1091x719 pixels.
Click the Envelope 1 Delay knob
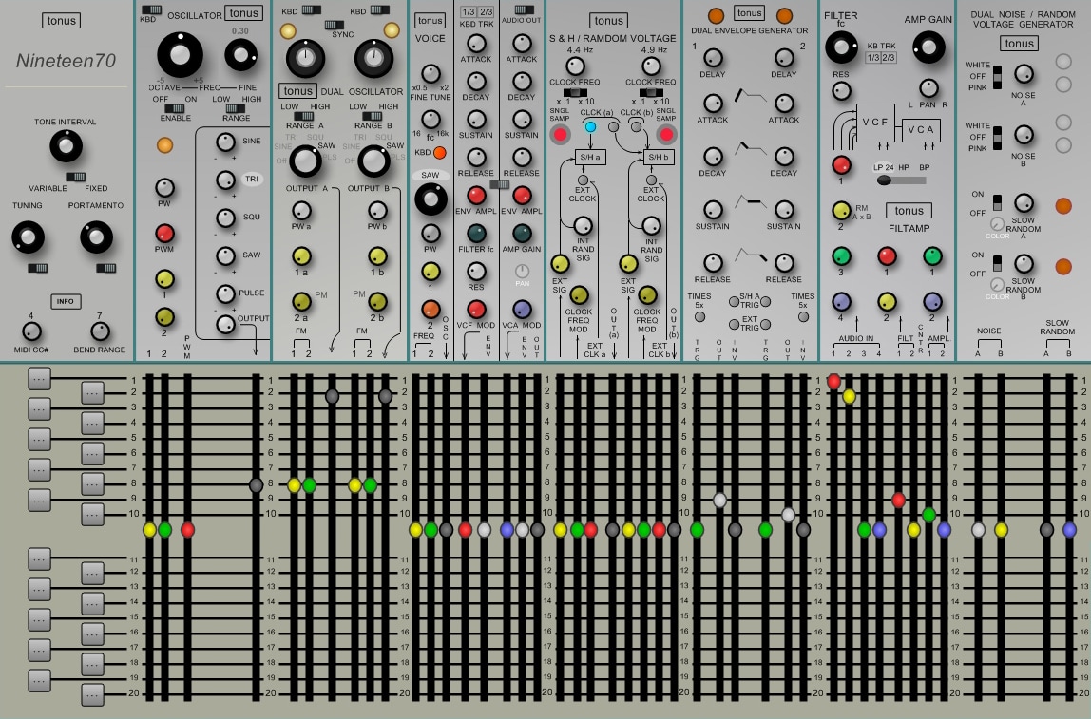click(x=713, y=58)
